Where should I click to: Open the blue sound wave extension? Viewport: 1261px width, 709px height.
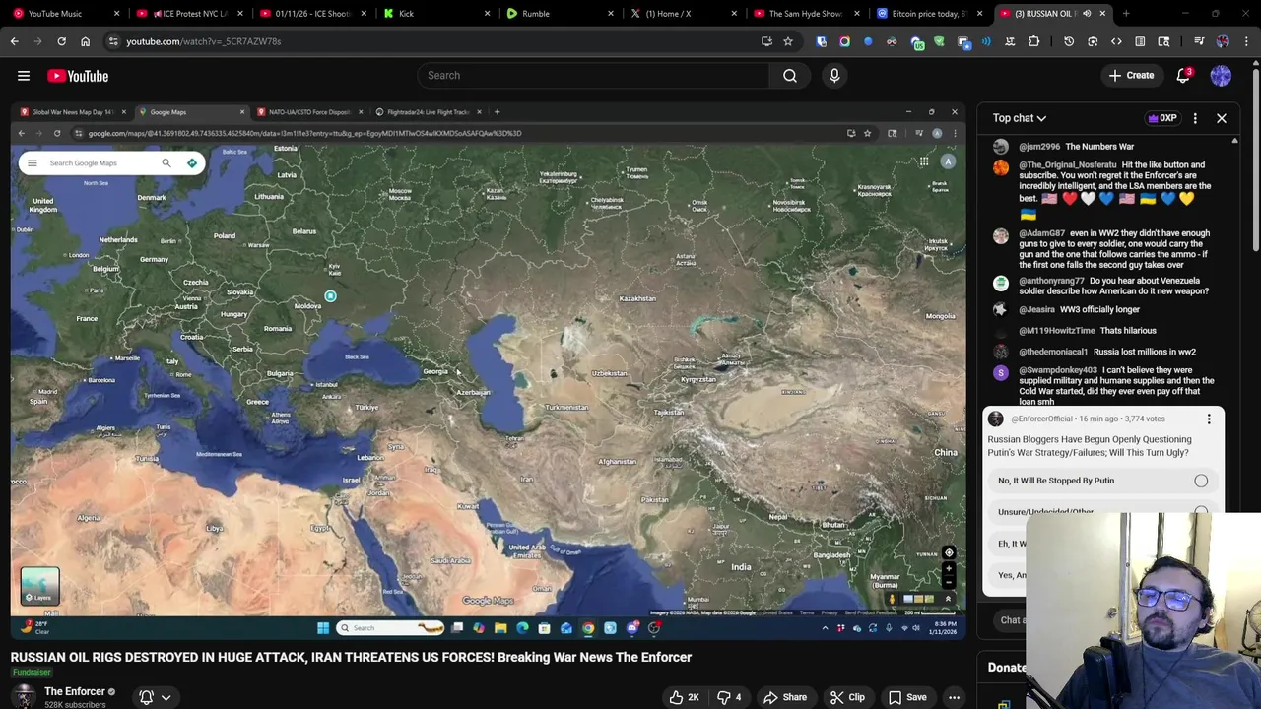(986, 41)
